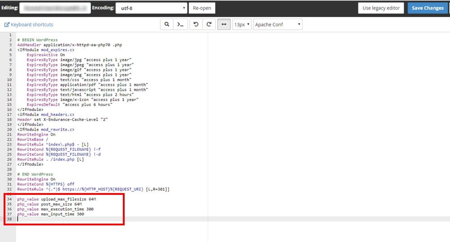Click RewriteCond REQUEST_FILENAME !-f line
The height and width of the screenshot is (242, 450).
tap(59, 149)
